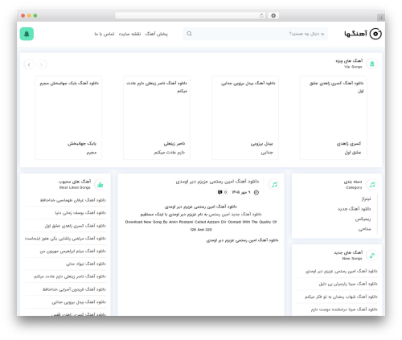Open Most Liked link میثم ابراهیمی مهربون من

(x=73, y=251)
